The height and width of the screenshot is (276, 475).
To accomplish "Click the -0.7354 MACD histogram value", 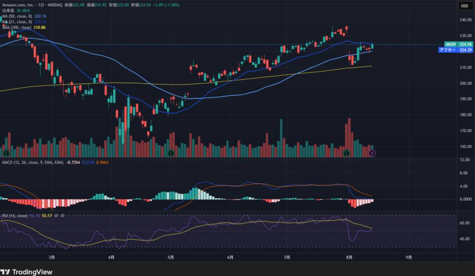I will click(x=73, y=162).
